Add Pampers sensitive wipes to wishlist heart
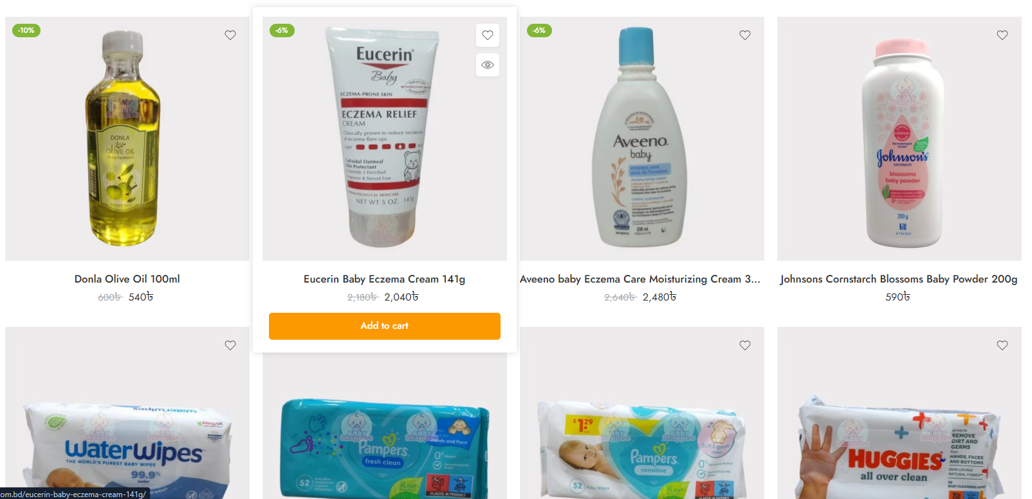 (x=745, y=346)
